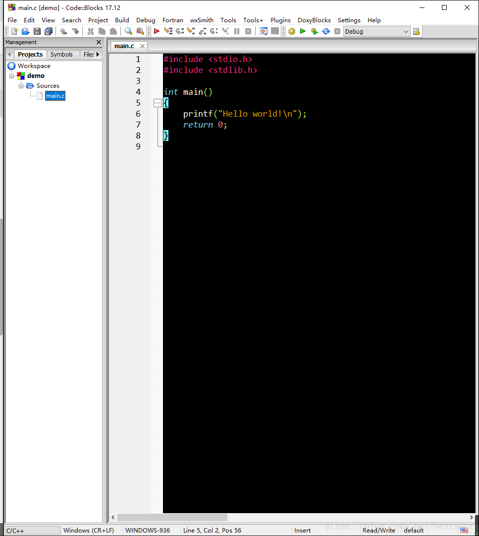This screenshot has width=479, height=536.
Task: Click the Cut scissors icon
Action: (x=91, y=31)
